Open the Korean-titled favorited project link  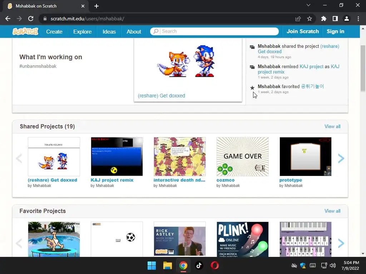click(x=312, y=86)
